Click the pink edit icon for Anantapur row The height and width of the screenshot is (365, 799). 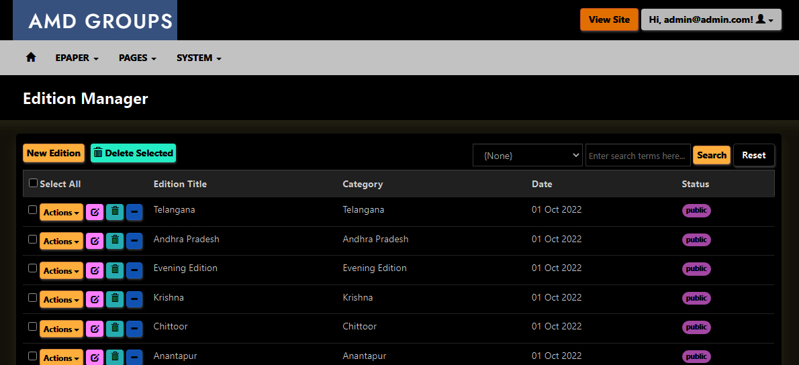pyautogui.click(x=95, y=357)
